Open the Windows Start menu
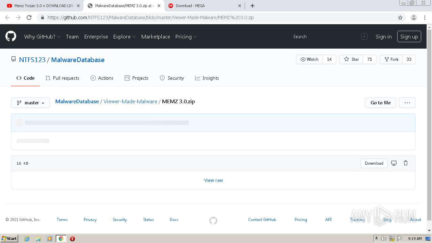Image resolution: width=432 pixels, height=243 pixels. 9,239
